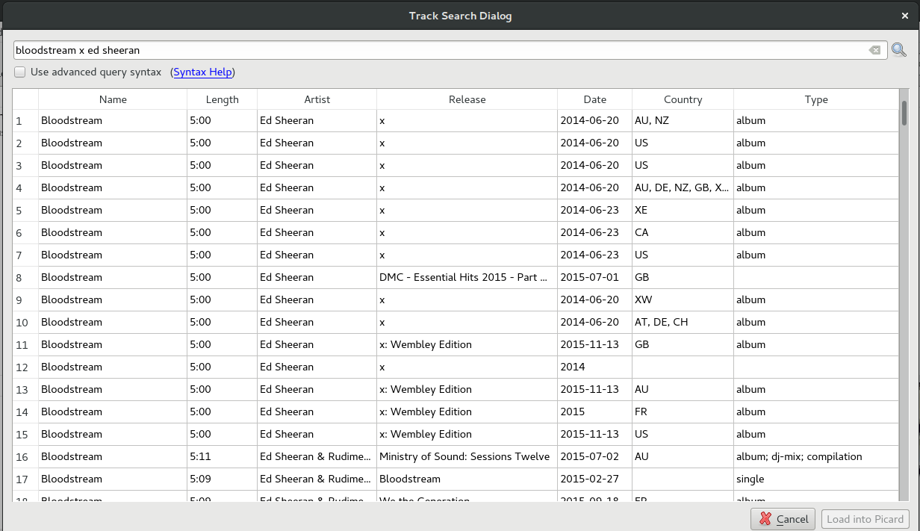Select the track with country CA
Image resolution: width=920 pixels, height=531 pixels.
[x=456, y=232]
